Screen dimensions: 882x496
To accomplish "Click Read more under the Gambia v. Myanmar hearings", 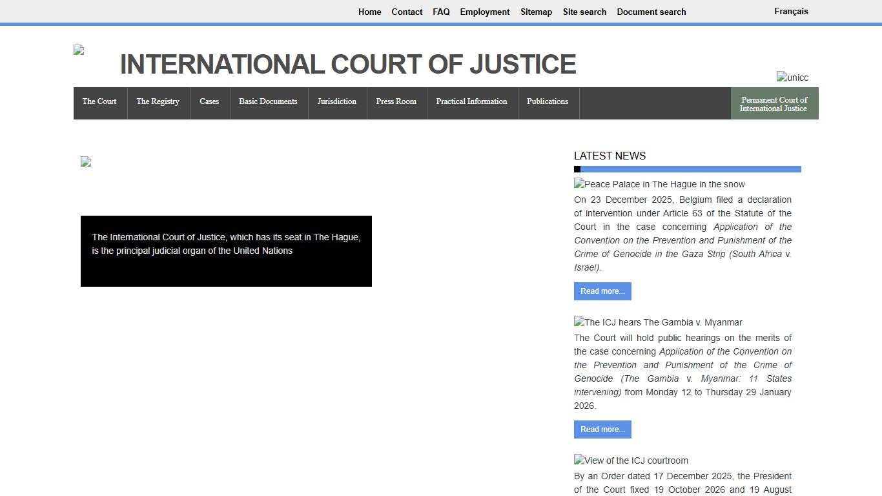I will (x=602, y=429).
